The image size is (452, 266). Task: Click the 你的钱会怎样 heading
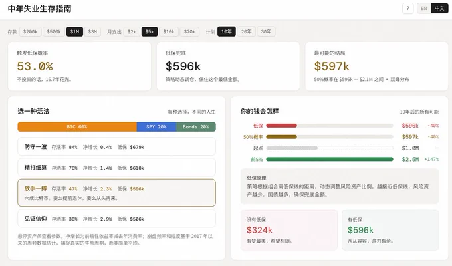point(259,111)
